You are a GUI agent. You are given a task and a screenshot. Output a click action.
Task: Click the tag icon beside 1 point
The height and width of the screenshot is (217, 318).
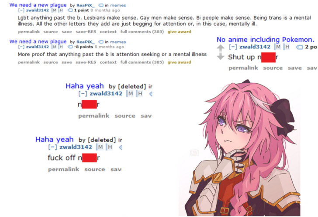[70, 10]
